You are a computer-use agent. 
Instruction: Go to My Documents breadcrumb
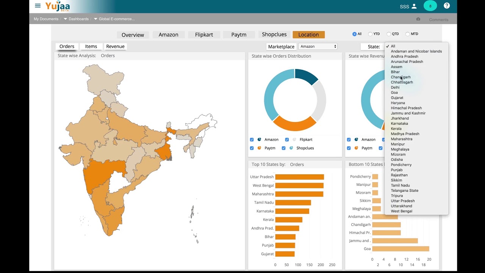[x=46, y=19]
